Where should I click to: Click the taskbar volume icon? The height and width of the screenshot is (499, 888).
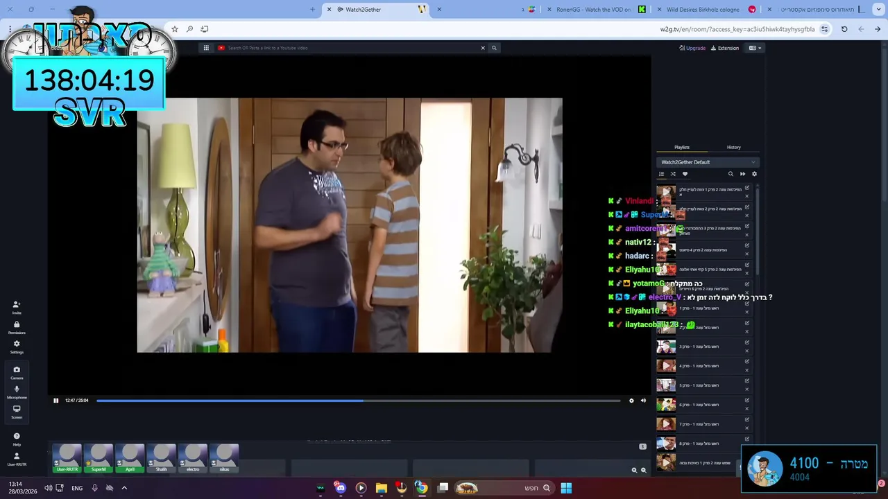pyautogui.click(x=49, y=488)
